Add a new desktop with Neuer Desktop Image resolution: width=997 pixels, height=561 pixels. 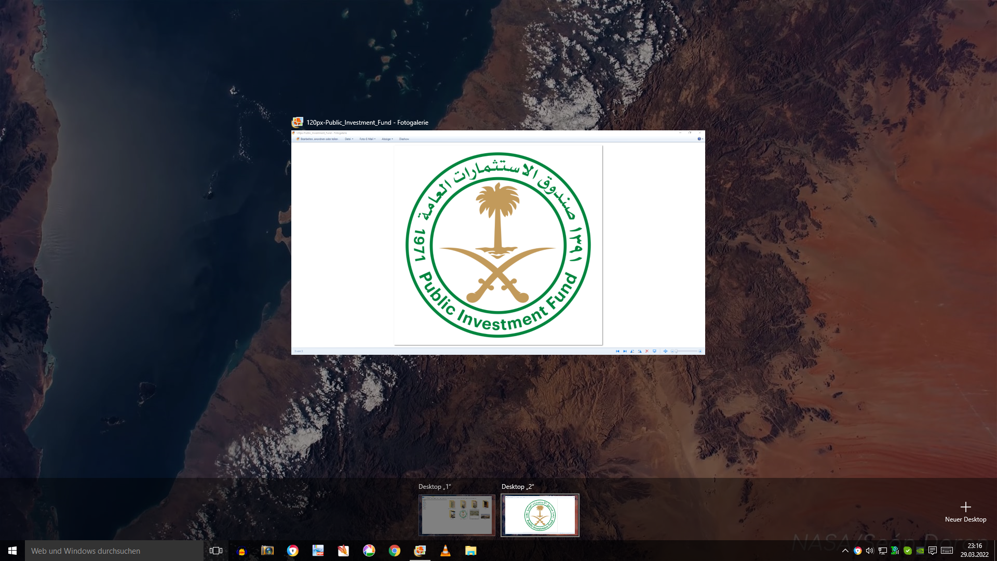click(965, 512)
